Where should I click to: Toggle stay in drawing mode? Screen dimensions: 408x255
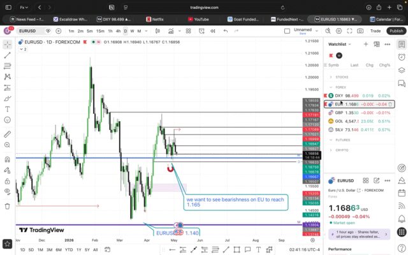7,170
